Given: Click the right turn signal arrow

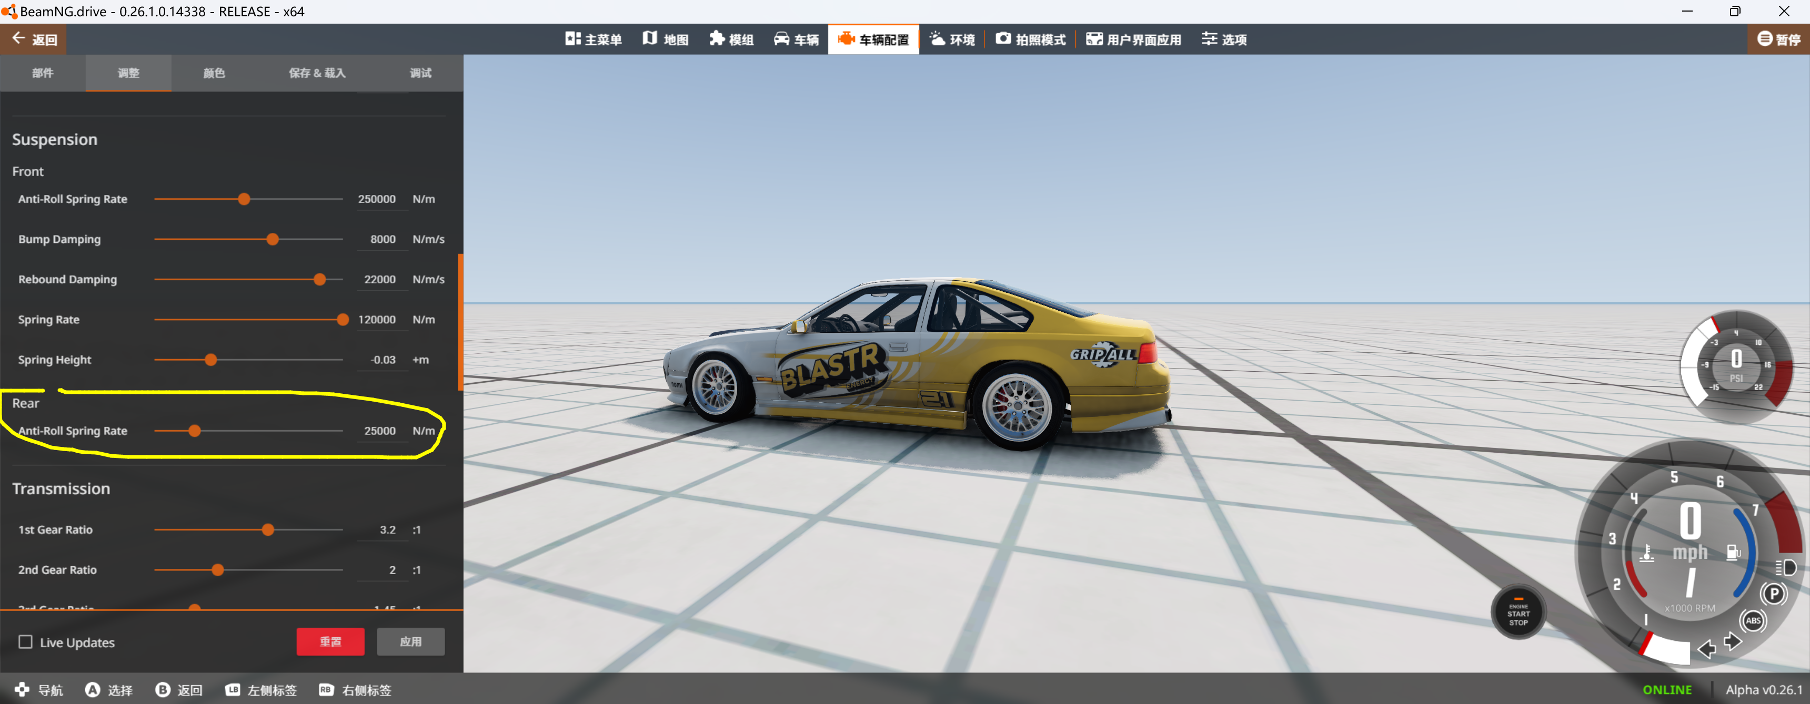Looking at the screenshot, I should 1733,641.
